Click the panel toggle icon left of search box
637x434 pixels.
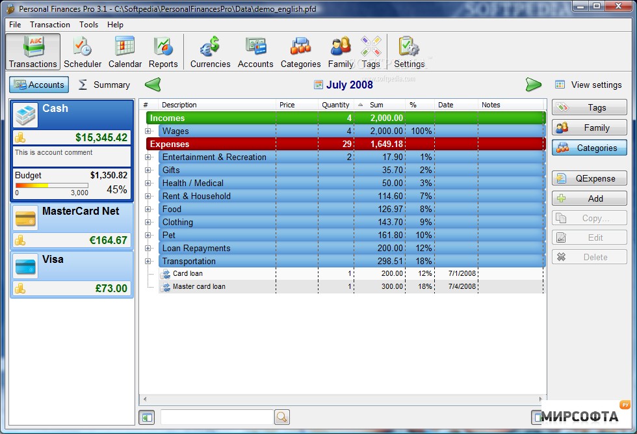click(147, 417)
